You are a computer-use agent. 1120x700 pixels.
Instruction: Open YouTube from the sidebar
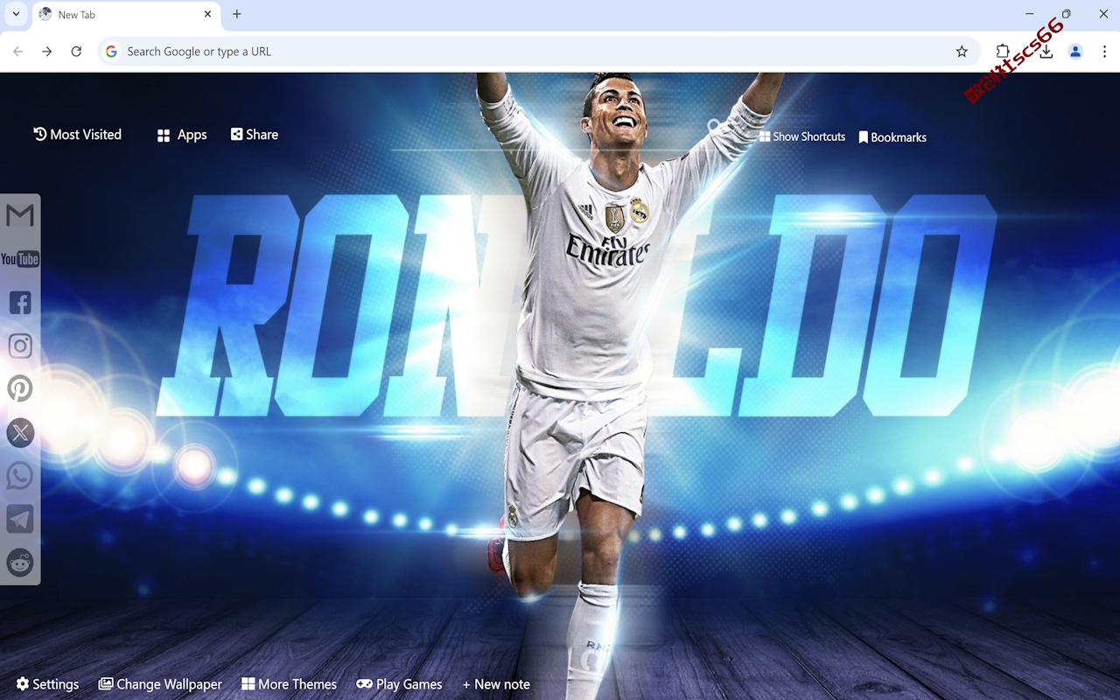tap(20, 259)
